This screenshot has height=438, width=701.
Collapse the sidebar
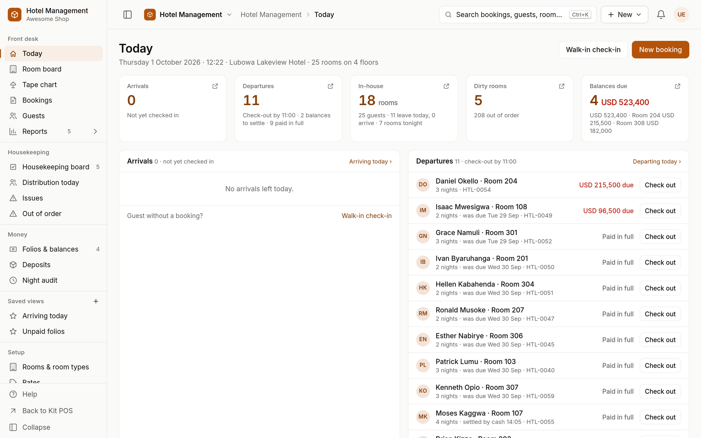coord(53,427)
